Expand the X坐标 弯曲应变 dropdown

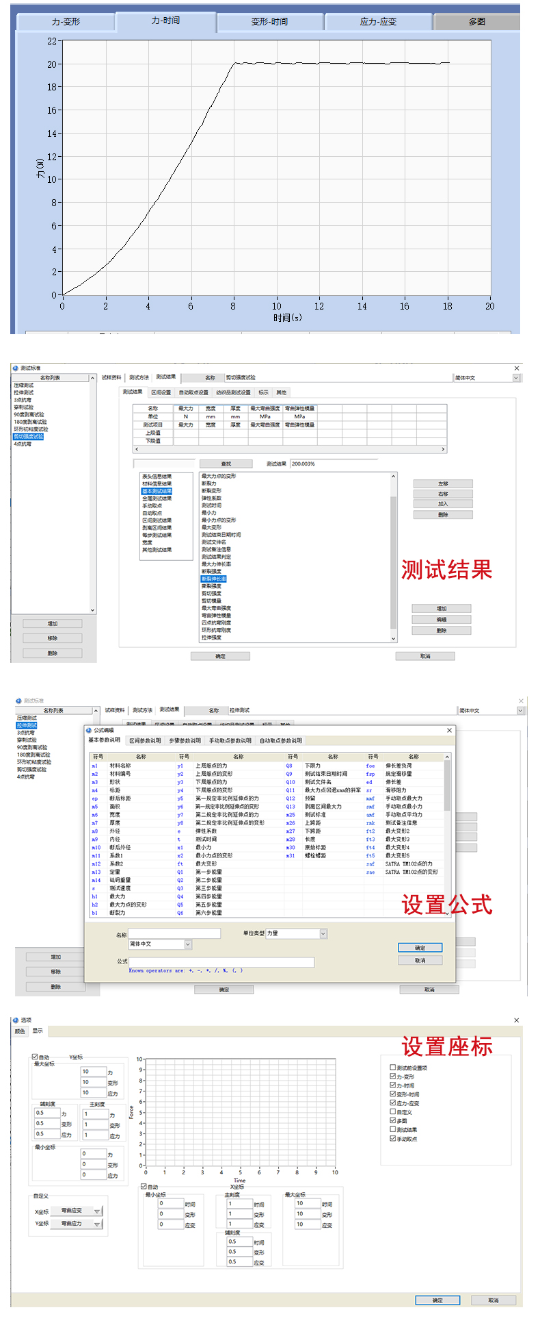(x=97, y=1211)
